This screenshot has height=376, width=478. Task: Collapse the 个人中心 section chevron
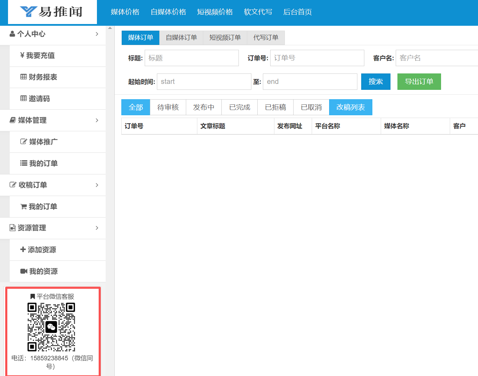click(97, 34)
